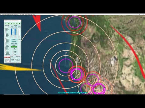Viewport: 145px width, 108px height.
Task: Toggle the Lakes surface checkbox
Action: click(5, 52)
